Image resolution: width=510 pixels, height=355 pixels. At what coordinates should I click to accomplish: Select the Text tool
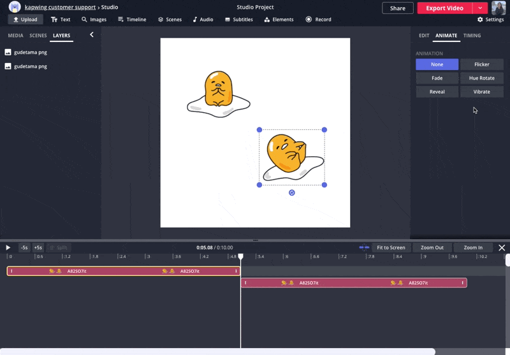point(61,20)
